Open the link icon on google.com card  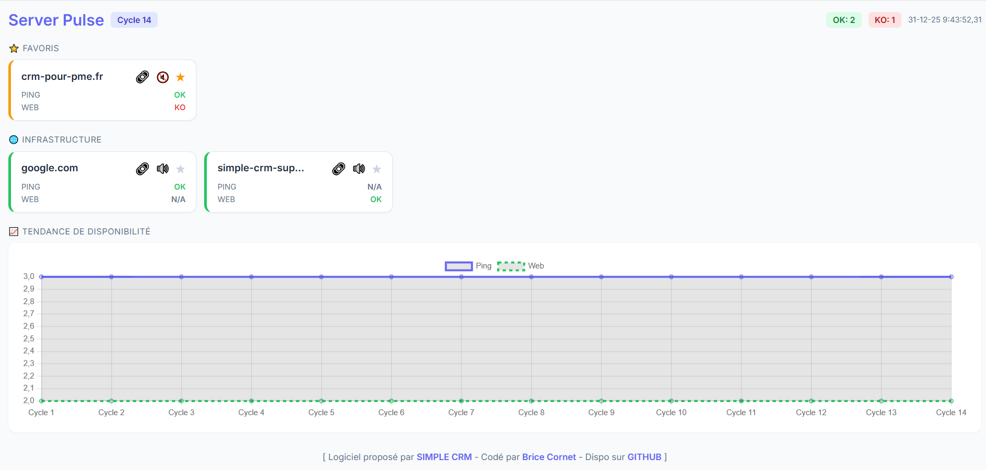[x=142, y=169]
